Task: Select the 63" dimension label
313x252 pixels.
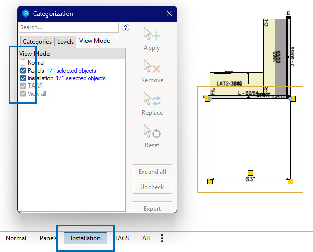Action: pyautogui.click(x=250, y=179)
